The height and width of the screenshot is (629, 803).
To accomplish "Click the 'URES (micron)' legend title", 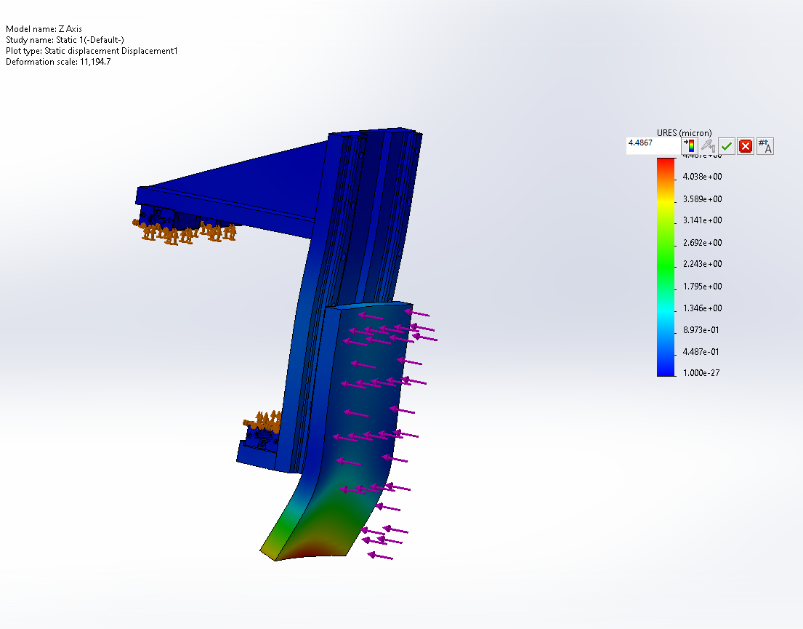I will click(x=685, y=133).
